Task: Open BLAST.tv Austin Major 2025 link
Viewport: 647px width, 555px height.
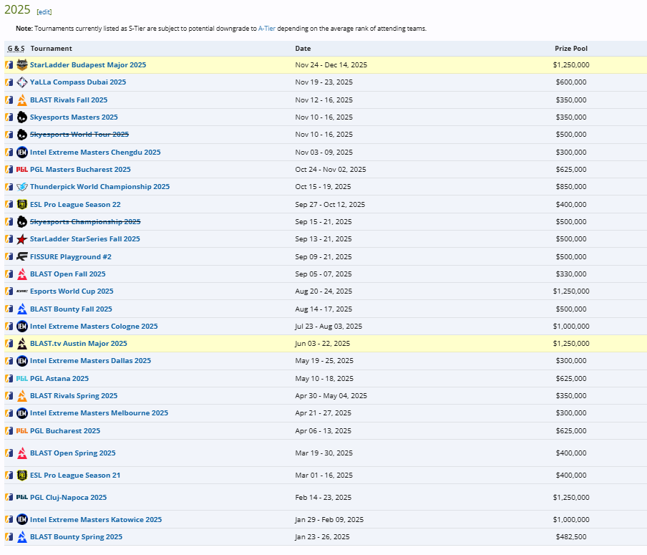Action: pyautogui.click(x=79, y=344)
